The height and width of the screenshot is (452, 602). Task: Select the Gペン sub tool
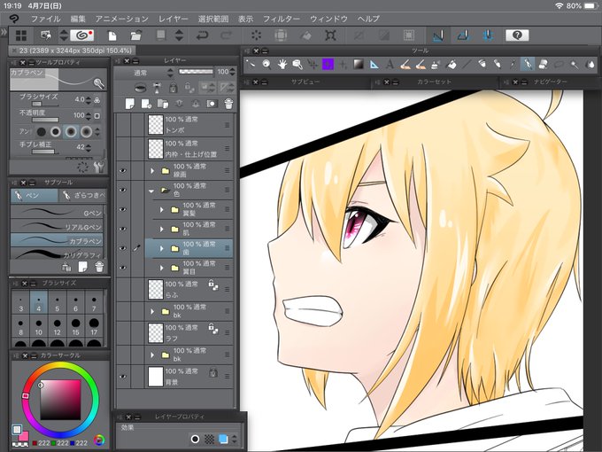(57, 213)
